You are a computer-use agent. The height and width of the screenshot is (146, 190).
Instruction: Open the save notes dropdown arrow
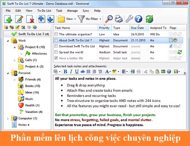click(179, 72)
